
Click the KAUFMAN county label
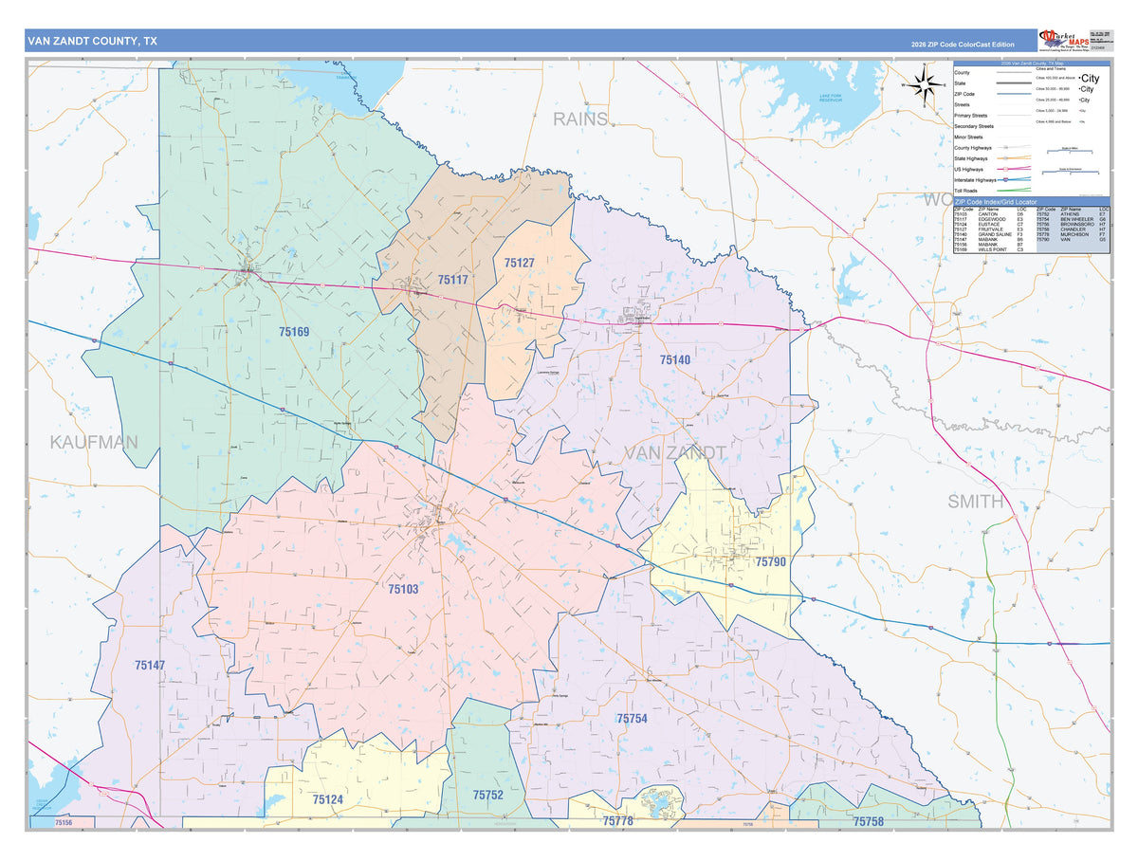coord(94,442)
